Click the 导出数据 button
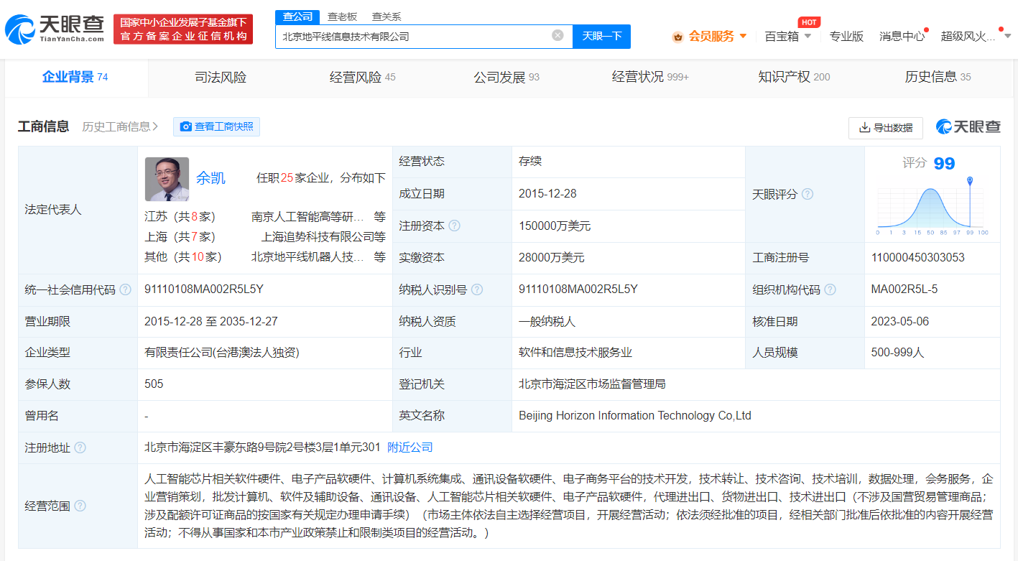 tap(886, 128)
